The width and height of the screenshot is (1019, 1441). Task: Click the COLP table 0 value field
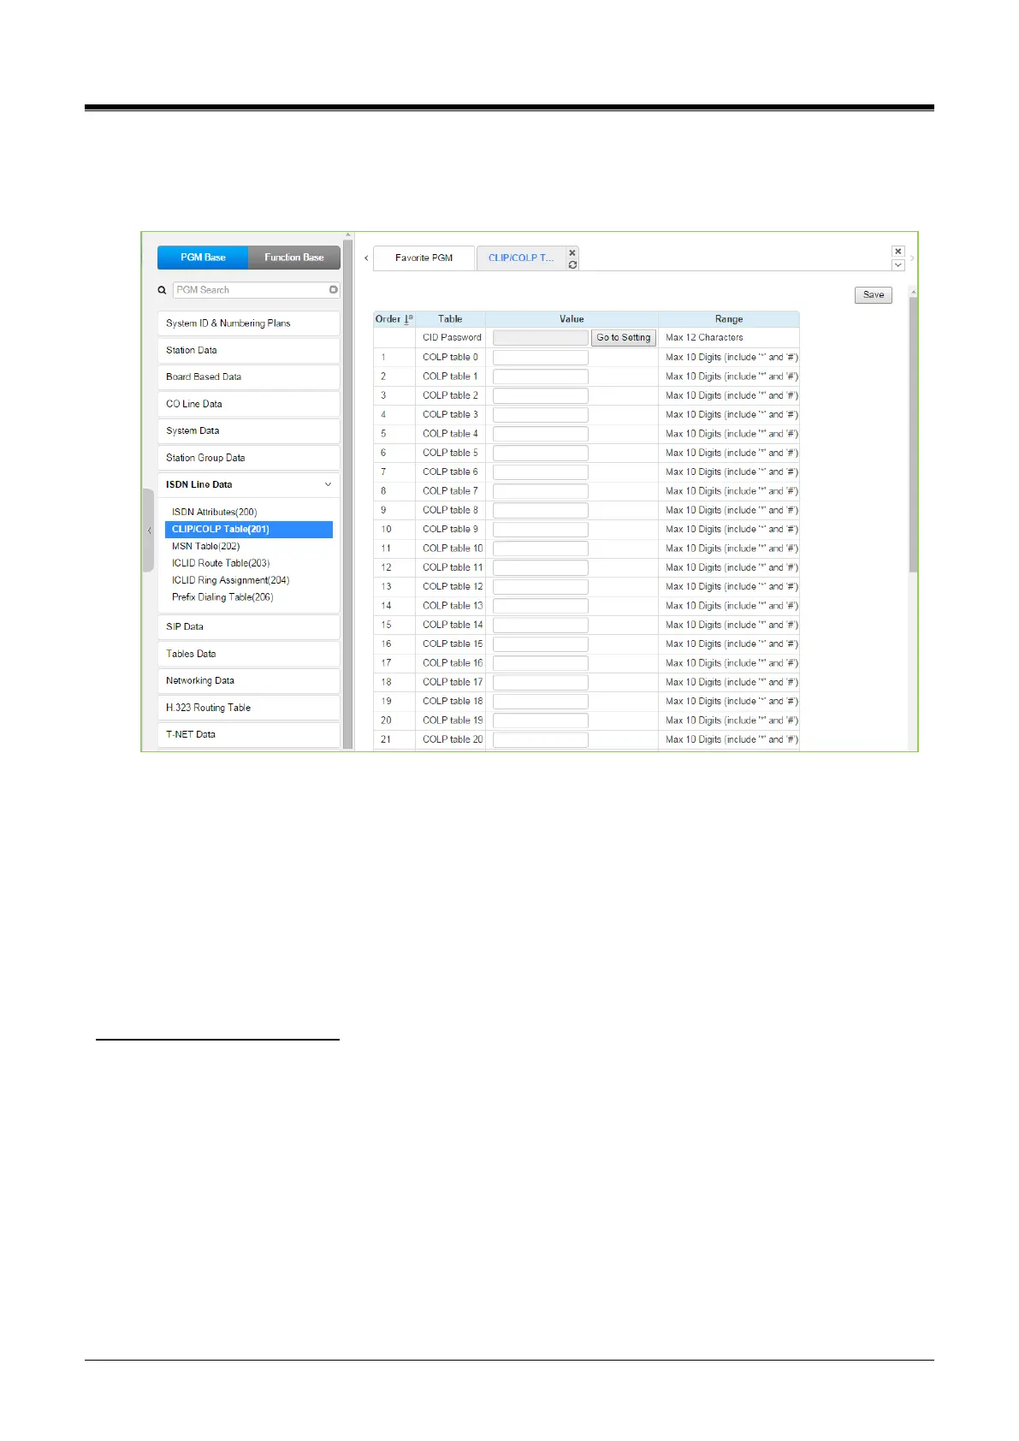(x=541, y=358)
